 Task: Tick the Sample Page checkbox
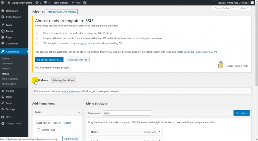[x=38, y=130]
